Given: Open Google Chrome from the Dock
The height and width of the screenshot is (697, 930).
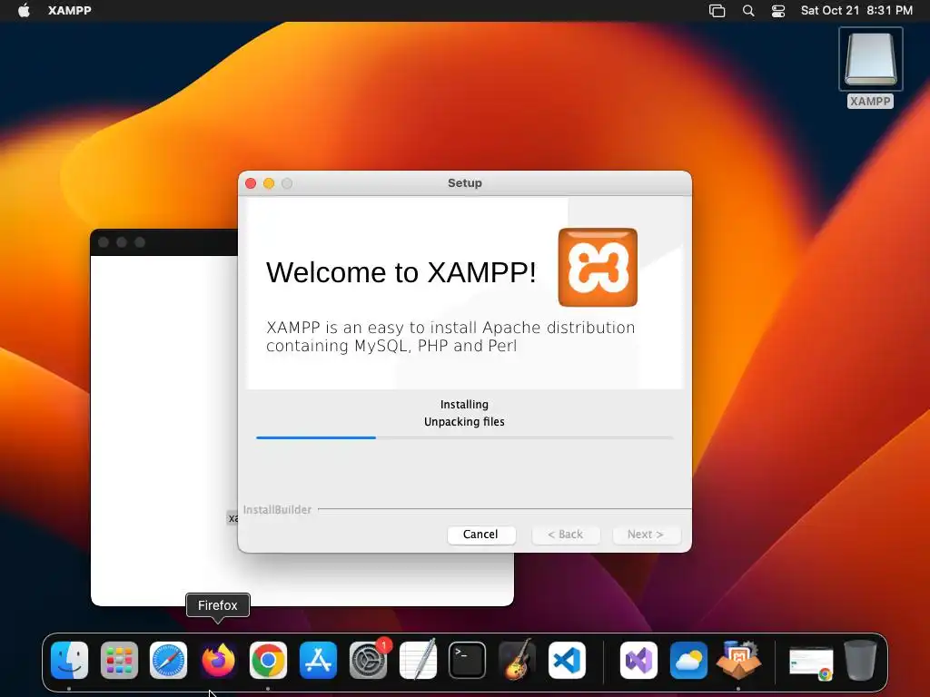Looking at the screenshot, I should coord(268,660).
